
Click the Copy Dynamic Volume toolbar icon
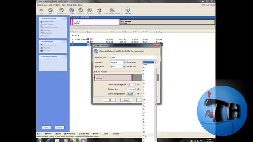[x=112, y=10]
